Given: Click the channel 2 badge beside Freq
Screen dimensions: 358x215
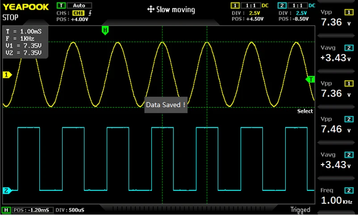Looking at the screenshot, I should click(349, 190).
